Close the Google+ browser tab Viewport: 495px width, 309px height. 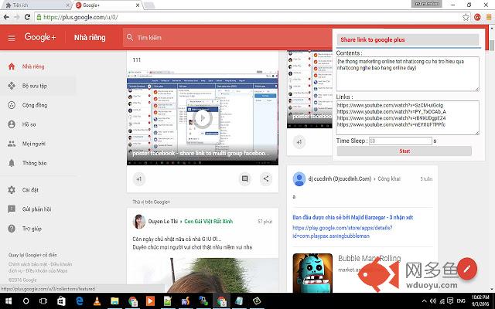[x=138, y=5]
